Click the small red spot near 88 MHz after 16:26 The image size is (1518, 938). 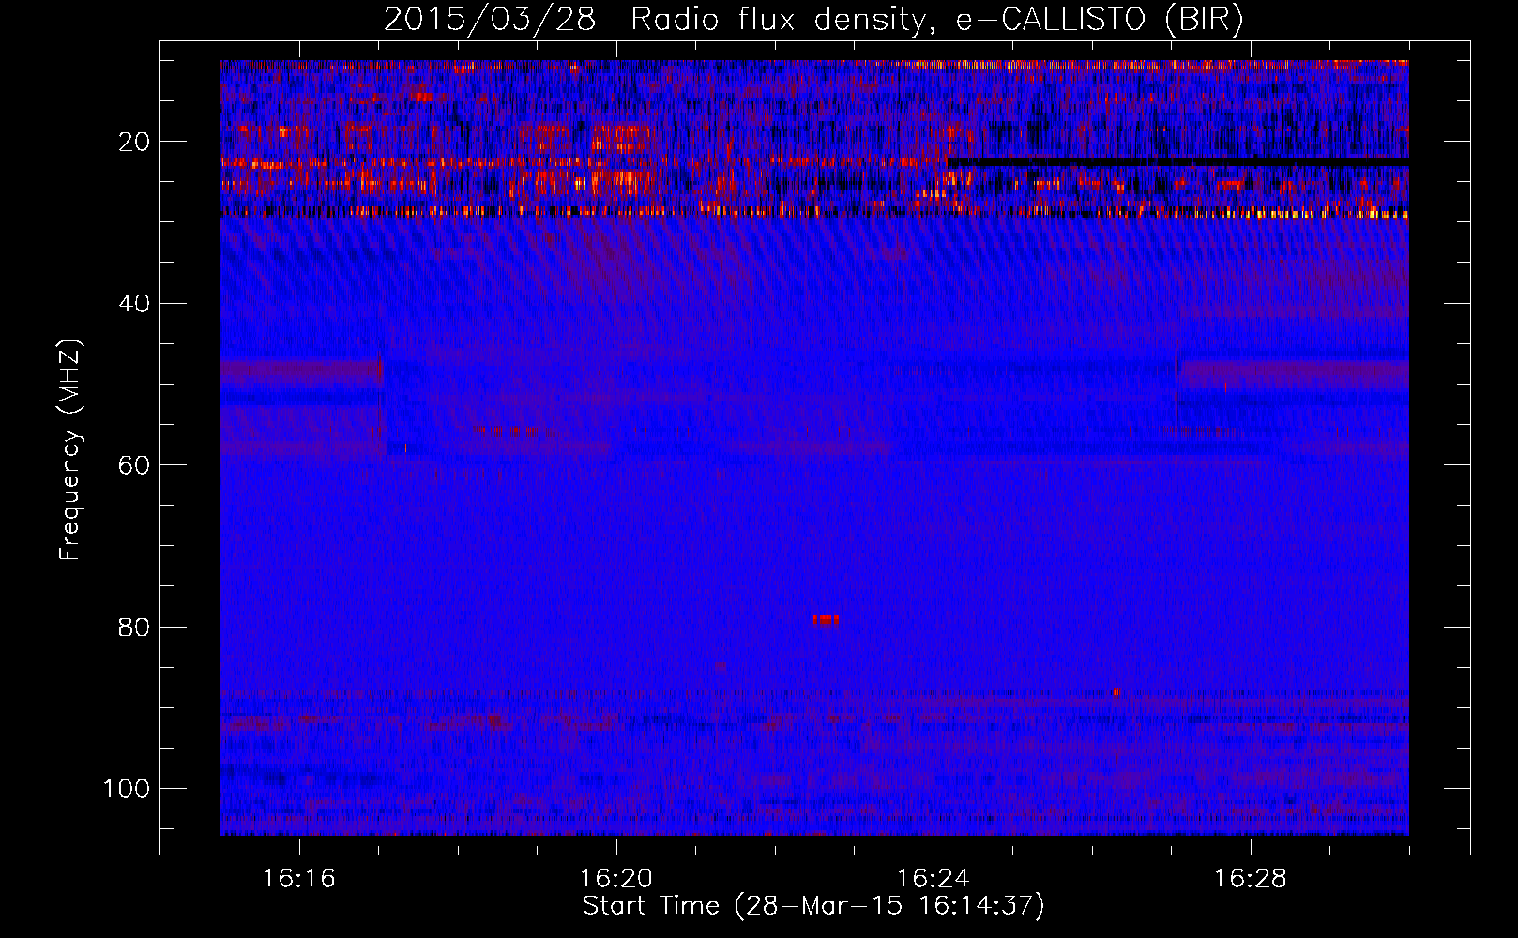click(x=1115, y=692)
